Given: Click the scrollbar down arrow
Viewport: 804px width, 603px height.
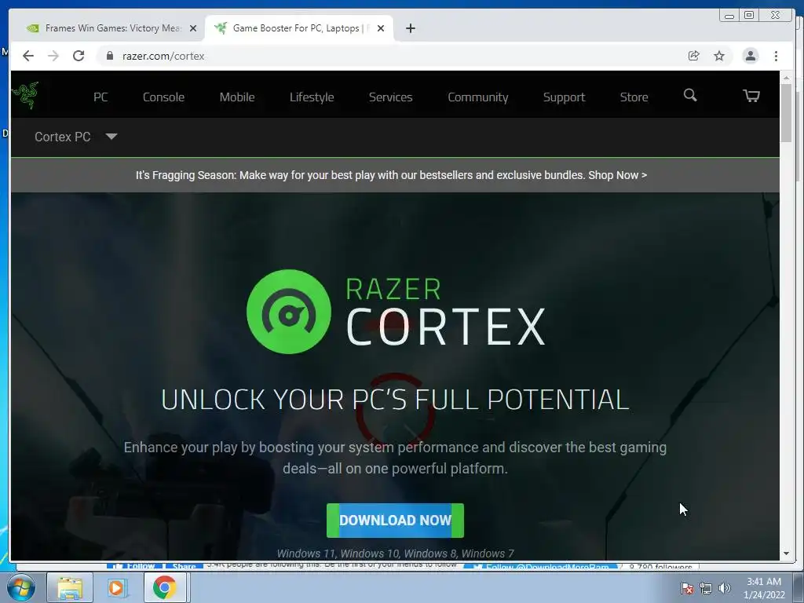Looking at the screenshot, I should pyautogui.click(x=786, y=554).
